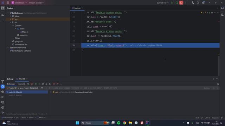Open the Build hammer tool window
The width and height of the screenshot is (225, 126).
click(x=2, y=81)
